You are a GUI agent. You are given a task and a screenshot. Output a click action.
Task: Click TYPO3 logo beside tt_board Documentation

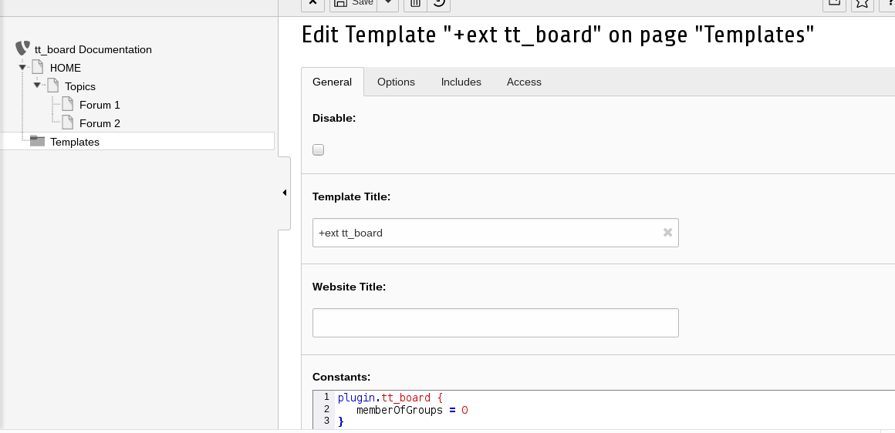23,49
